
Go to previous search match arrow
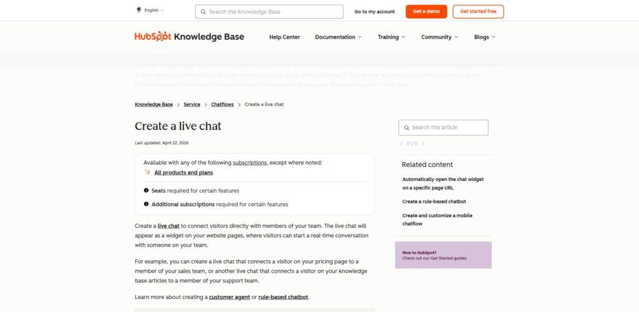401,144
